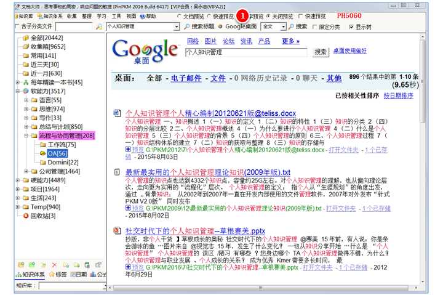Switch to the 日期 tab

[x=79, y=274]
